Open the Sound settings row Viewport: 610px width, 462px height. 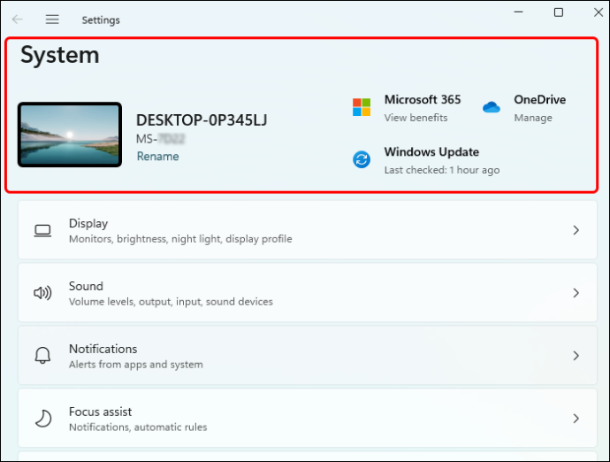click(x=308, y=293)
